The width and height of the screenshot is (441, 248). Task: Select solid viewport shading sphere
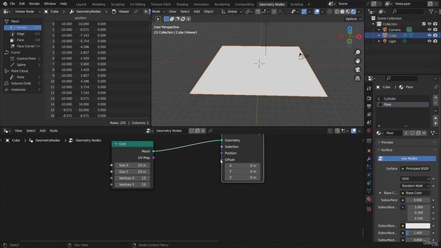[x=342, y=12]
